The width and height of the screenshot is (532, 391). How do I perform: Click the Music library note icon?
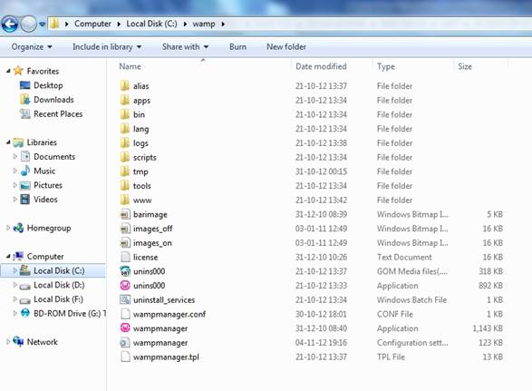pyautogui.click(x=25, y=171)
